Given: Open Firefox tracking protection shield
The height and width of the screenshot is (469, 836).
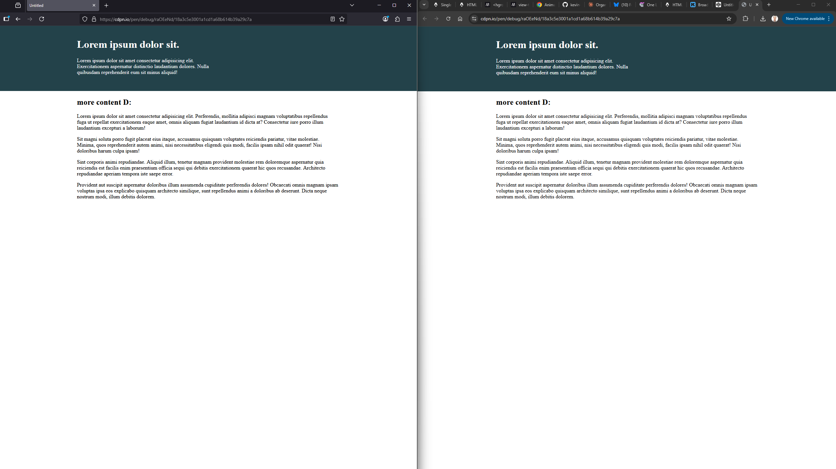Looking at the screenshot, I should point(85,19).
